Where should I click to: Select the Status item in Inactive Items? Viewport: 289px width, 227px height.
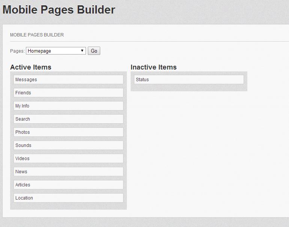189,80
